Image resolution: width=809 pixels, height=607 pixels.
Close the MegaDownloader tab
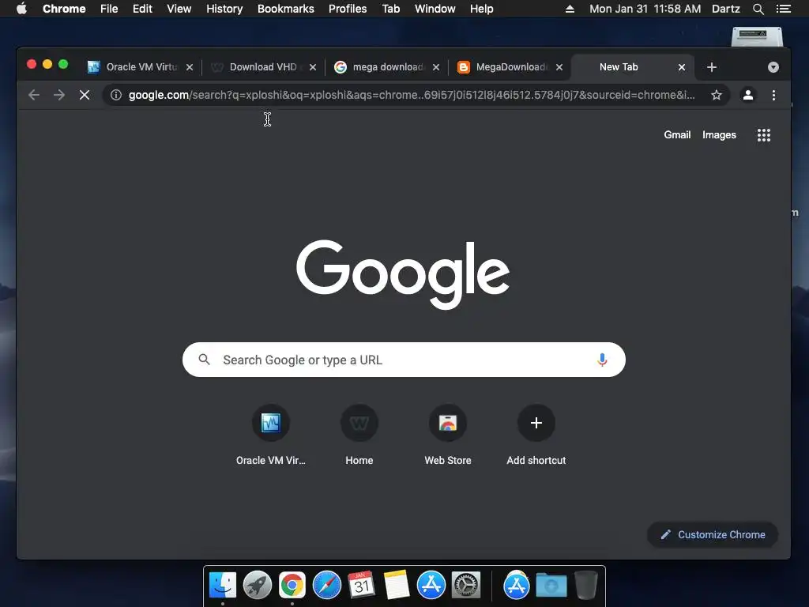coord(559,67)
